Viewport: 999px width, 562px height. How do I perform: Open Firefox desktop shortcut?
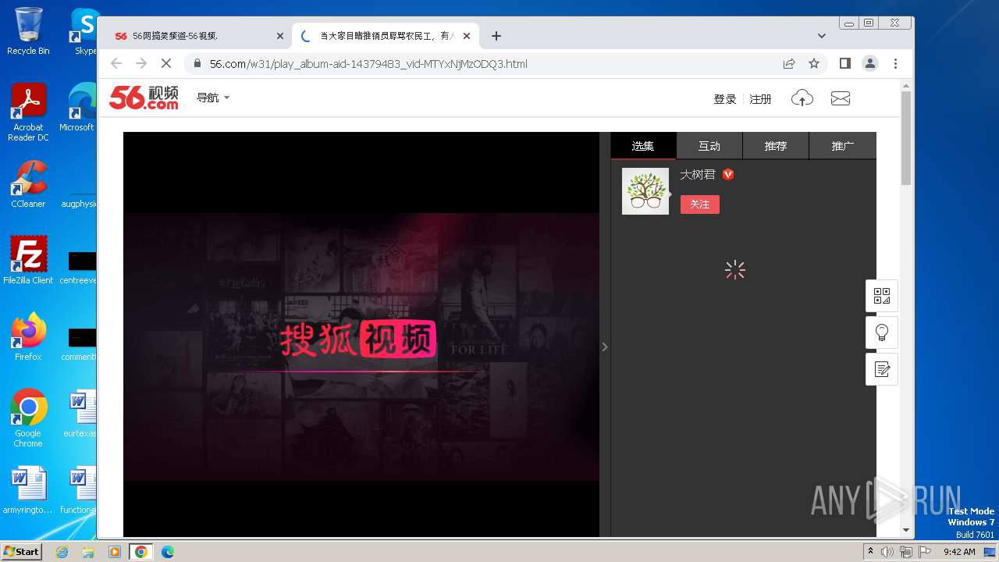[28, 337]
